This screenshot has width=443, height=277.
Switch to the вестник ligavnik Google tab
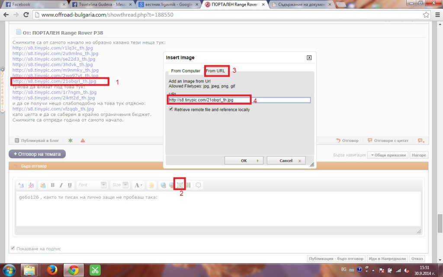pyautogui.click(x=168, y=4)
